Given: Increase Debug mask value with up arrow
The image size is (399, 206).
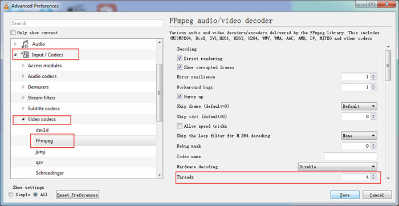Looking at the screenshot, I should 373,144.
